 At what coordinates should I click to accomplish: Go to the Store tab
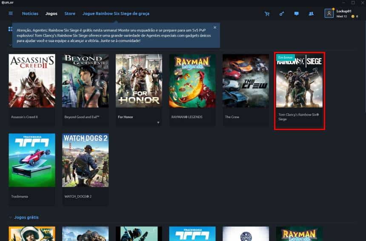tap(70, 14)
